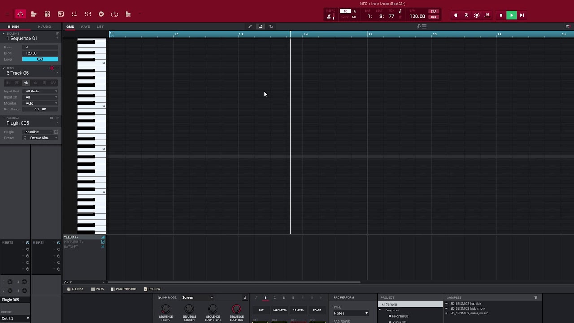
Task: Switch to the LIST view tab
Action: (100, 26)
